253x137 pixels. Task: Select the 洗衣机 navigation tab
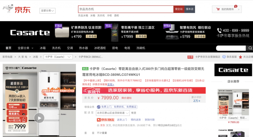(56, 48)
